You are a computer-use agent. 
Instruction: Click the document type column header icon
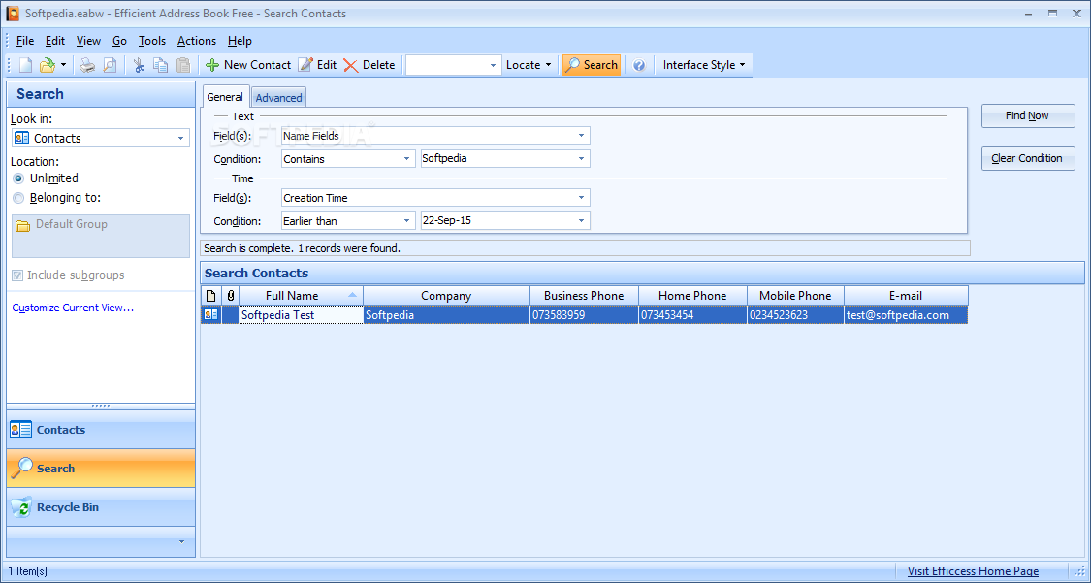[x=210, y=296]
